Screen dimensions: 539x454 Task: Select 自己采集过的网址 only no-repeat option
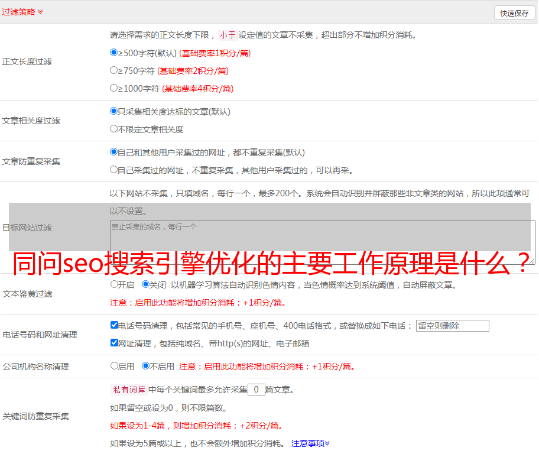tap(114, 170)
